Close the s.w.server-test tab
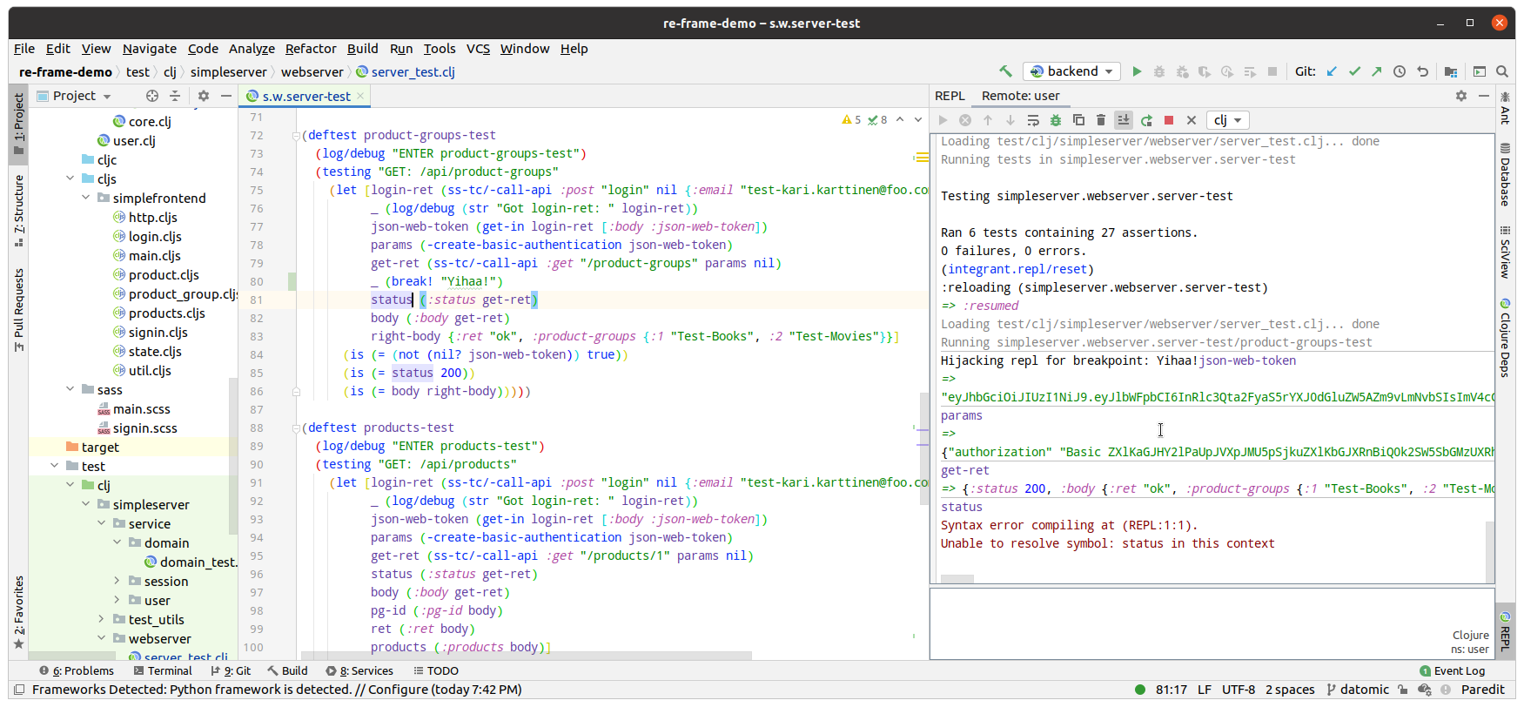The height and width of the screenshot is (707, 1524). pos(360,96)
